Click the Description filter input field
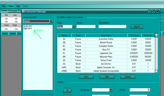 pos(112,26)
